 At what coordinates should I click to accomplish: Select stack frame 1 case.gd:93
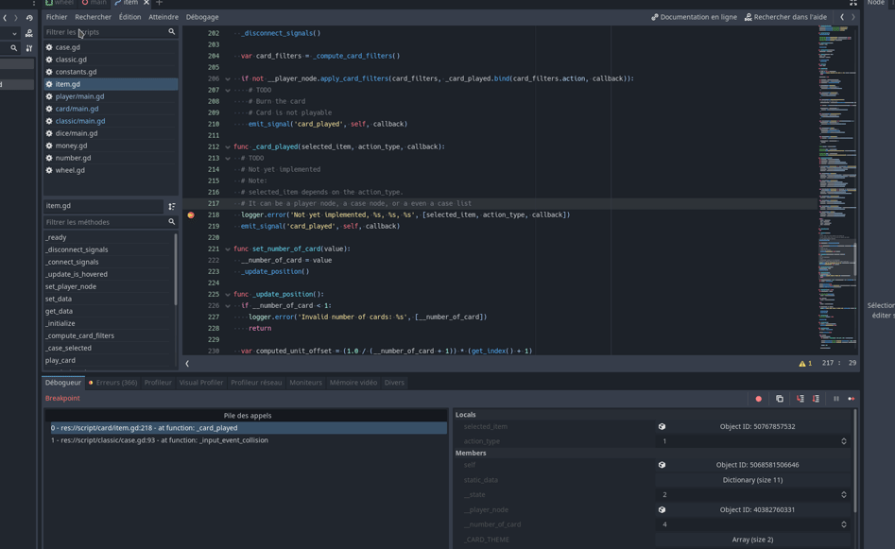coord(248,440)
